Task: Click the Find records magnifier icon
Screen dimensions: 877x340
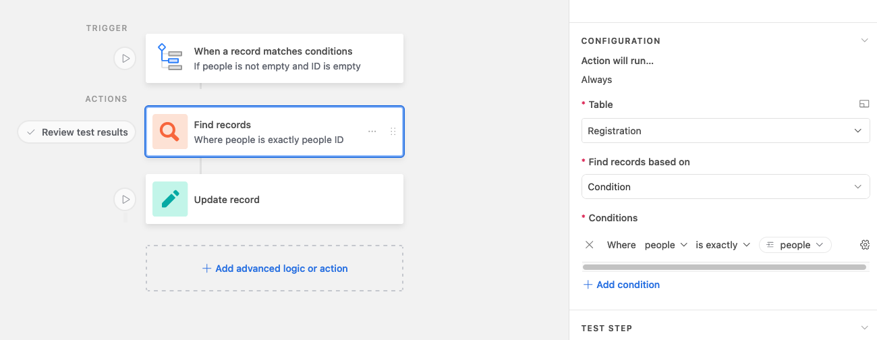Action: coord(170,132)
